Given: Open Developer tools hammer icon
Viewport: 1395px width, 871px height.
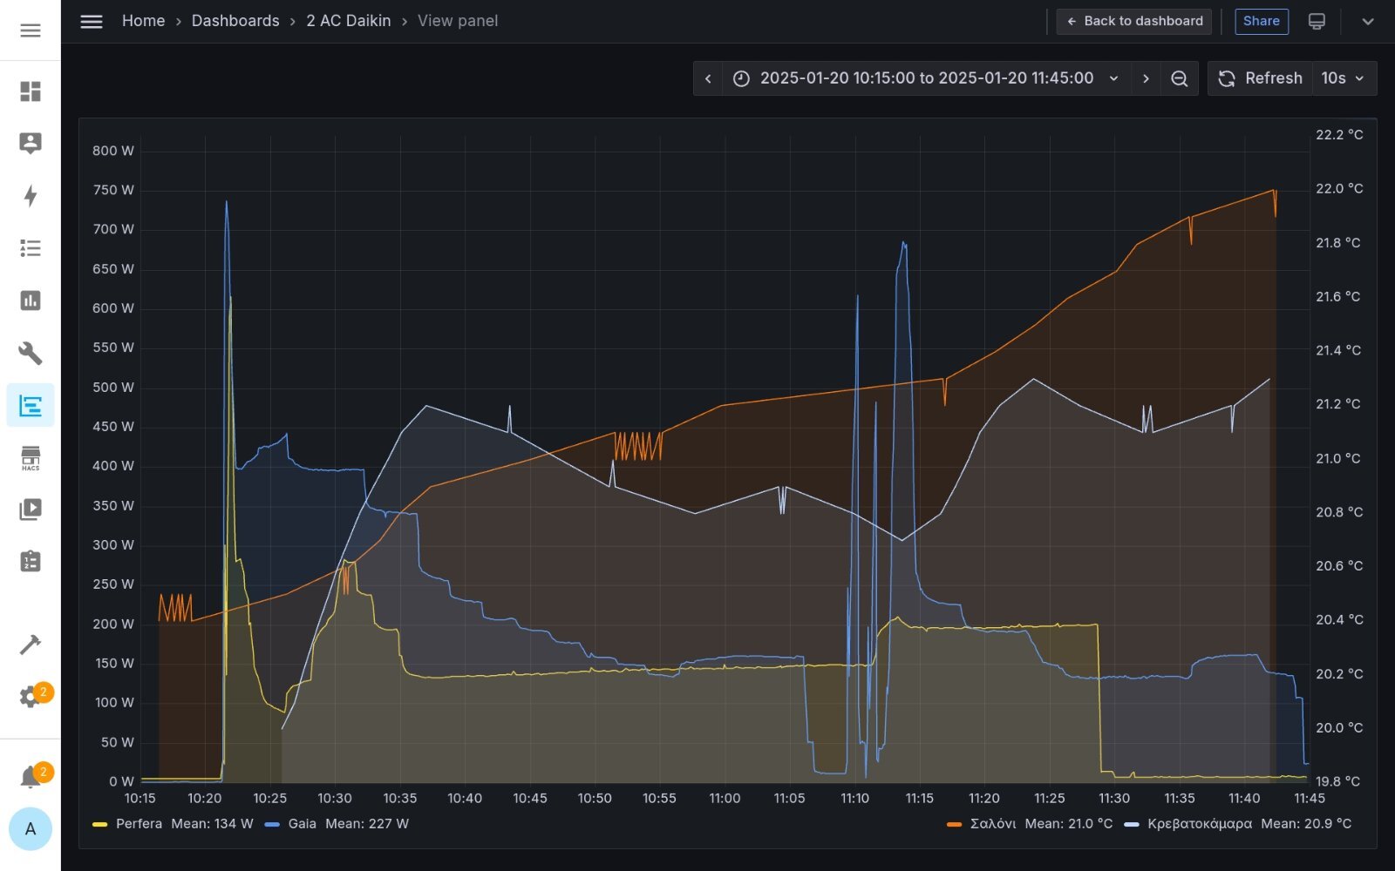Looking at the screenshot, I should coord(31,645).
